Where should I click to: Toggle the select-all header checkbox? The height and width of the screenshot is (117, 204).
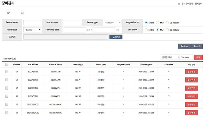[6, 64]
